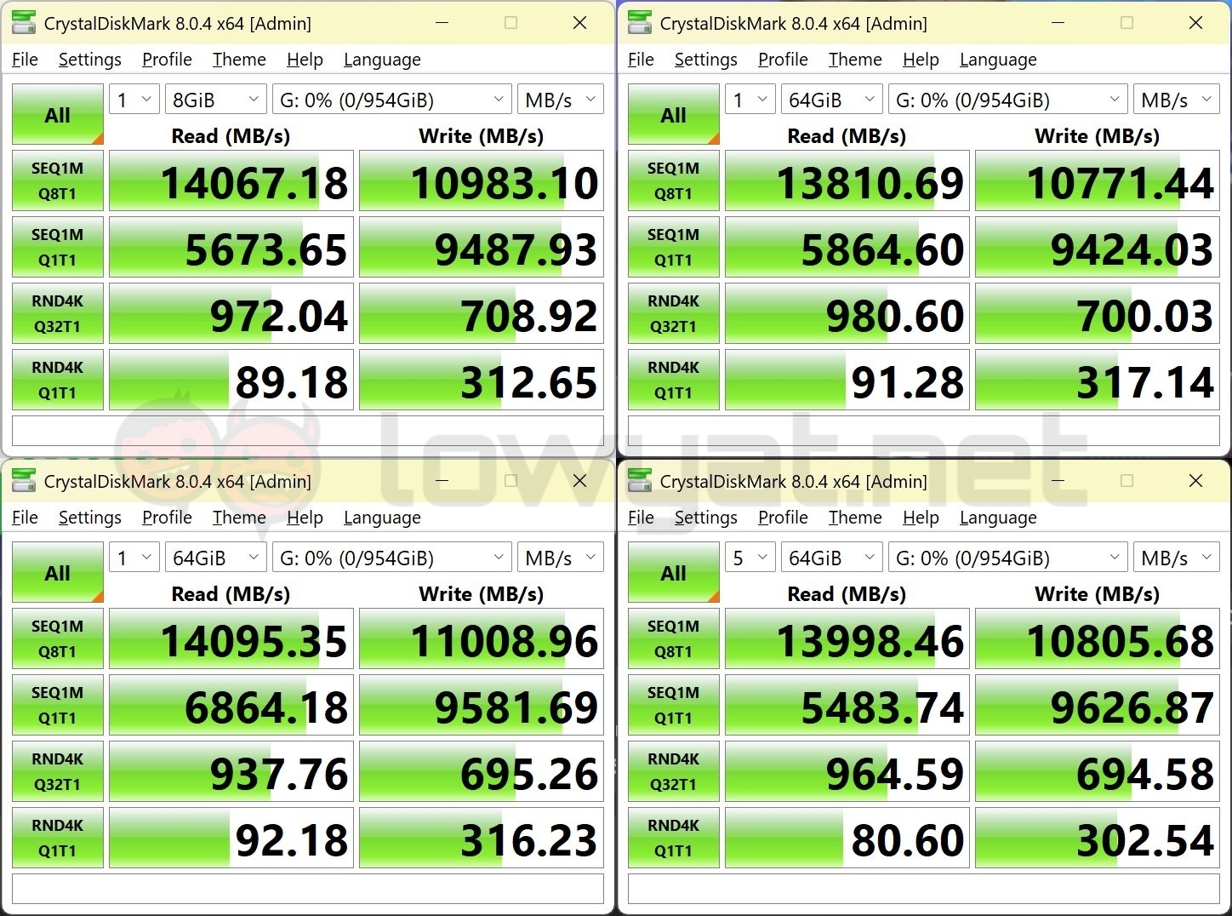Select the write result 9424.03
The image size is (1232, 916).
[1098, 247]
